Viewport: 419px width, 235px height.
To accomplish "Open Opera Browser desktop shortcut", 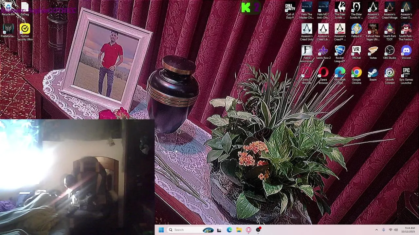I will coord(323,76).
